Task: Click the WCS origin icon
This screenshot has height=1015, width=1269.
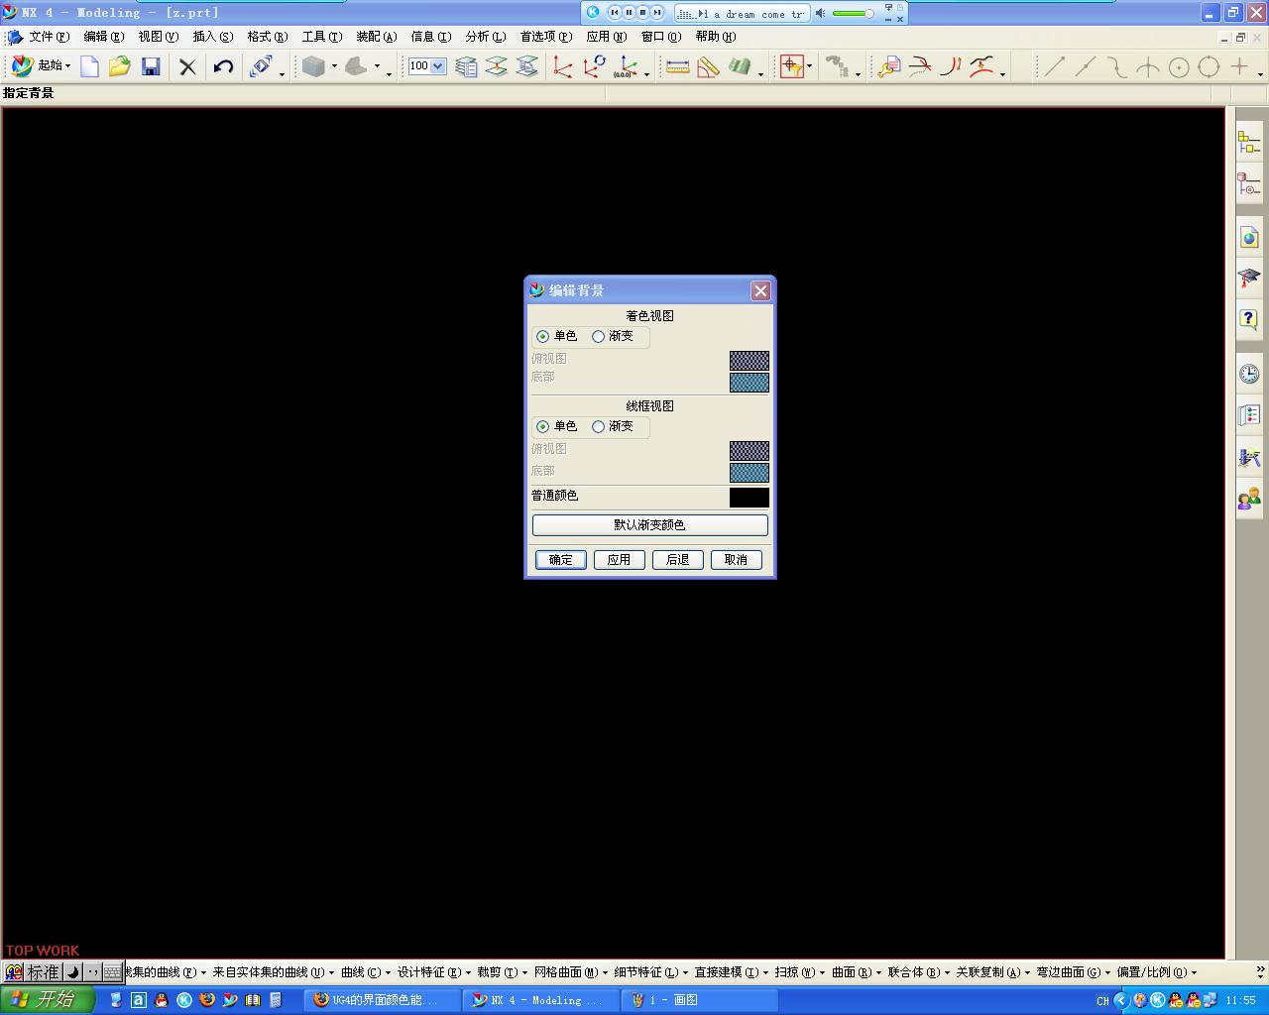Action: [563, 66]
